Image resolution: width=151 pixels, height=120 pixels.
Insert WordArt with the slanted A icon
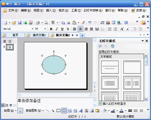tap(81, 111)
